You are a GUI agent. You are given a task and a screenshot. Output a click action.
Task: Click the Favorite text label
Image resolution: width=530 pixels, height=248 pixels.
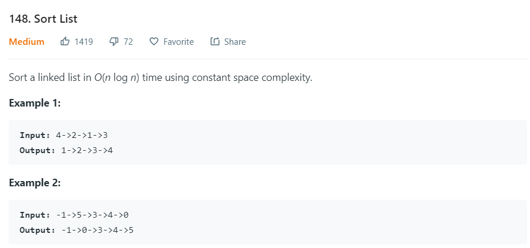(x=178, y=42)
